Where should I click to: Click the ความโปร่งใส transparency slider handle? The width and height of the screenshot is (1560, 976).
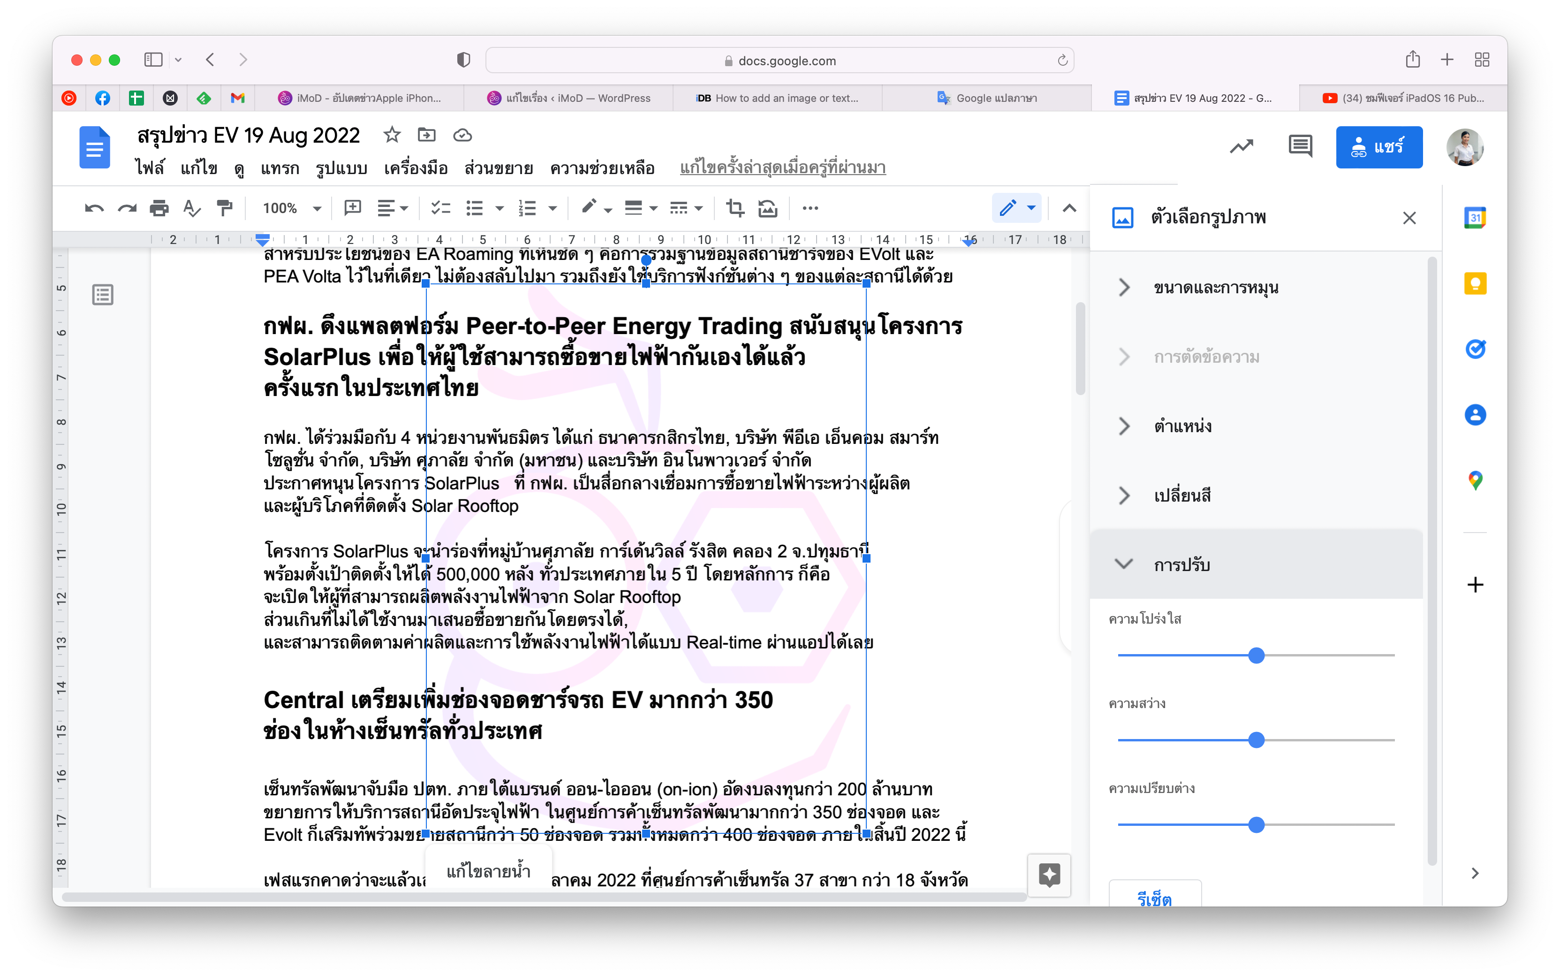pyautogui.click(x=1256, y=656)
